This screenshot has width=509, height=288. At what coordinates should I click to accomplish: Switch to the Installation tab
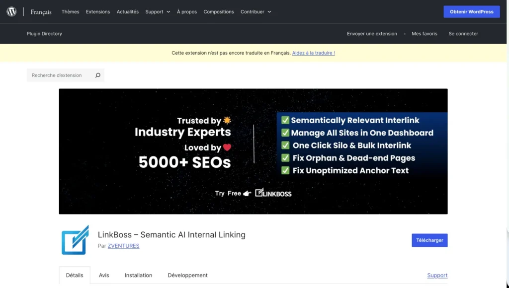tap(138, 275)
